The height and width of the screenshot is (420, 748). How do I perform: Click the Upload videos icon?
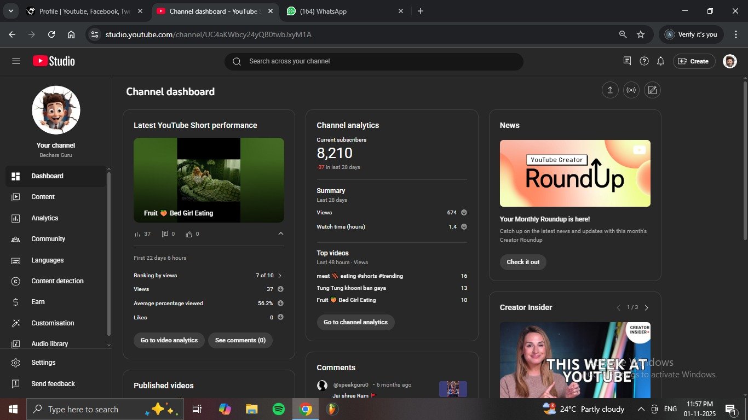tap(609, 90)
